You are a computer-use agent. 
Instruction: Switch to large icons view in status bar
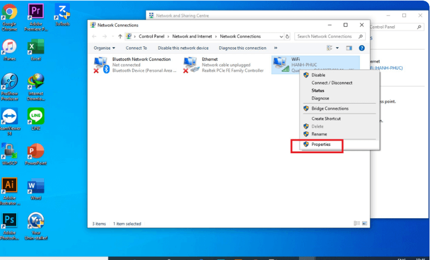(364, 223)
